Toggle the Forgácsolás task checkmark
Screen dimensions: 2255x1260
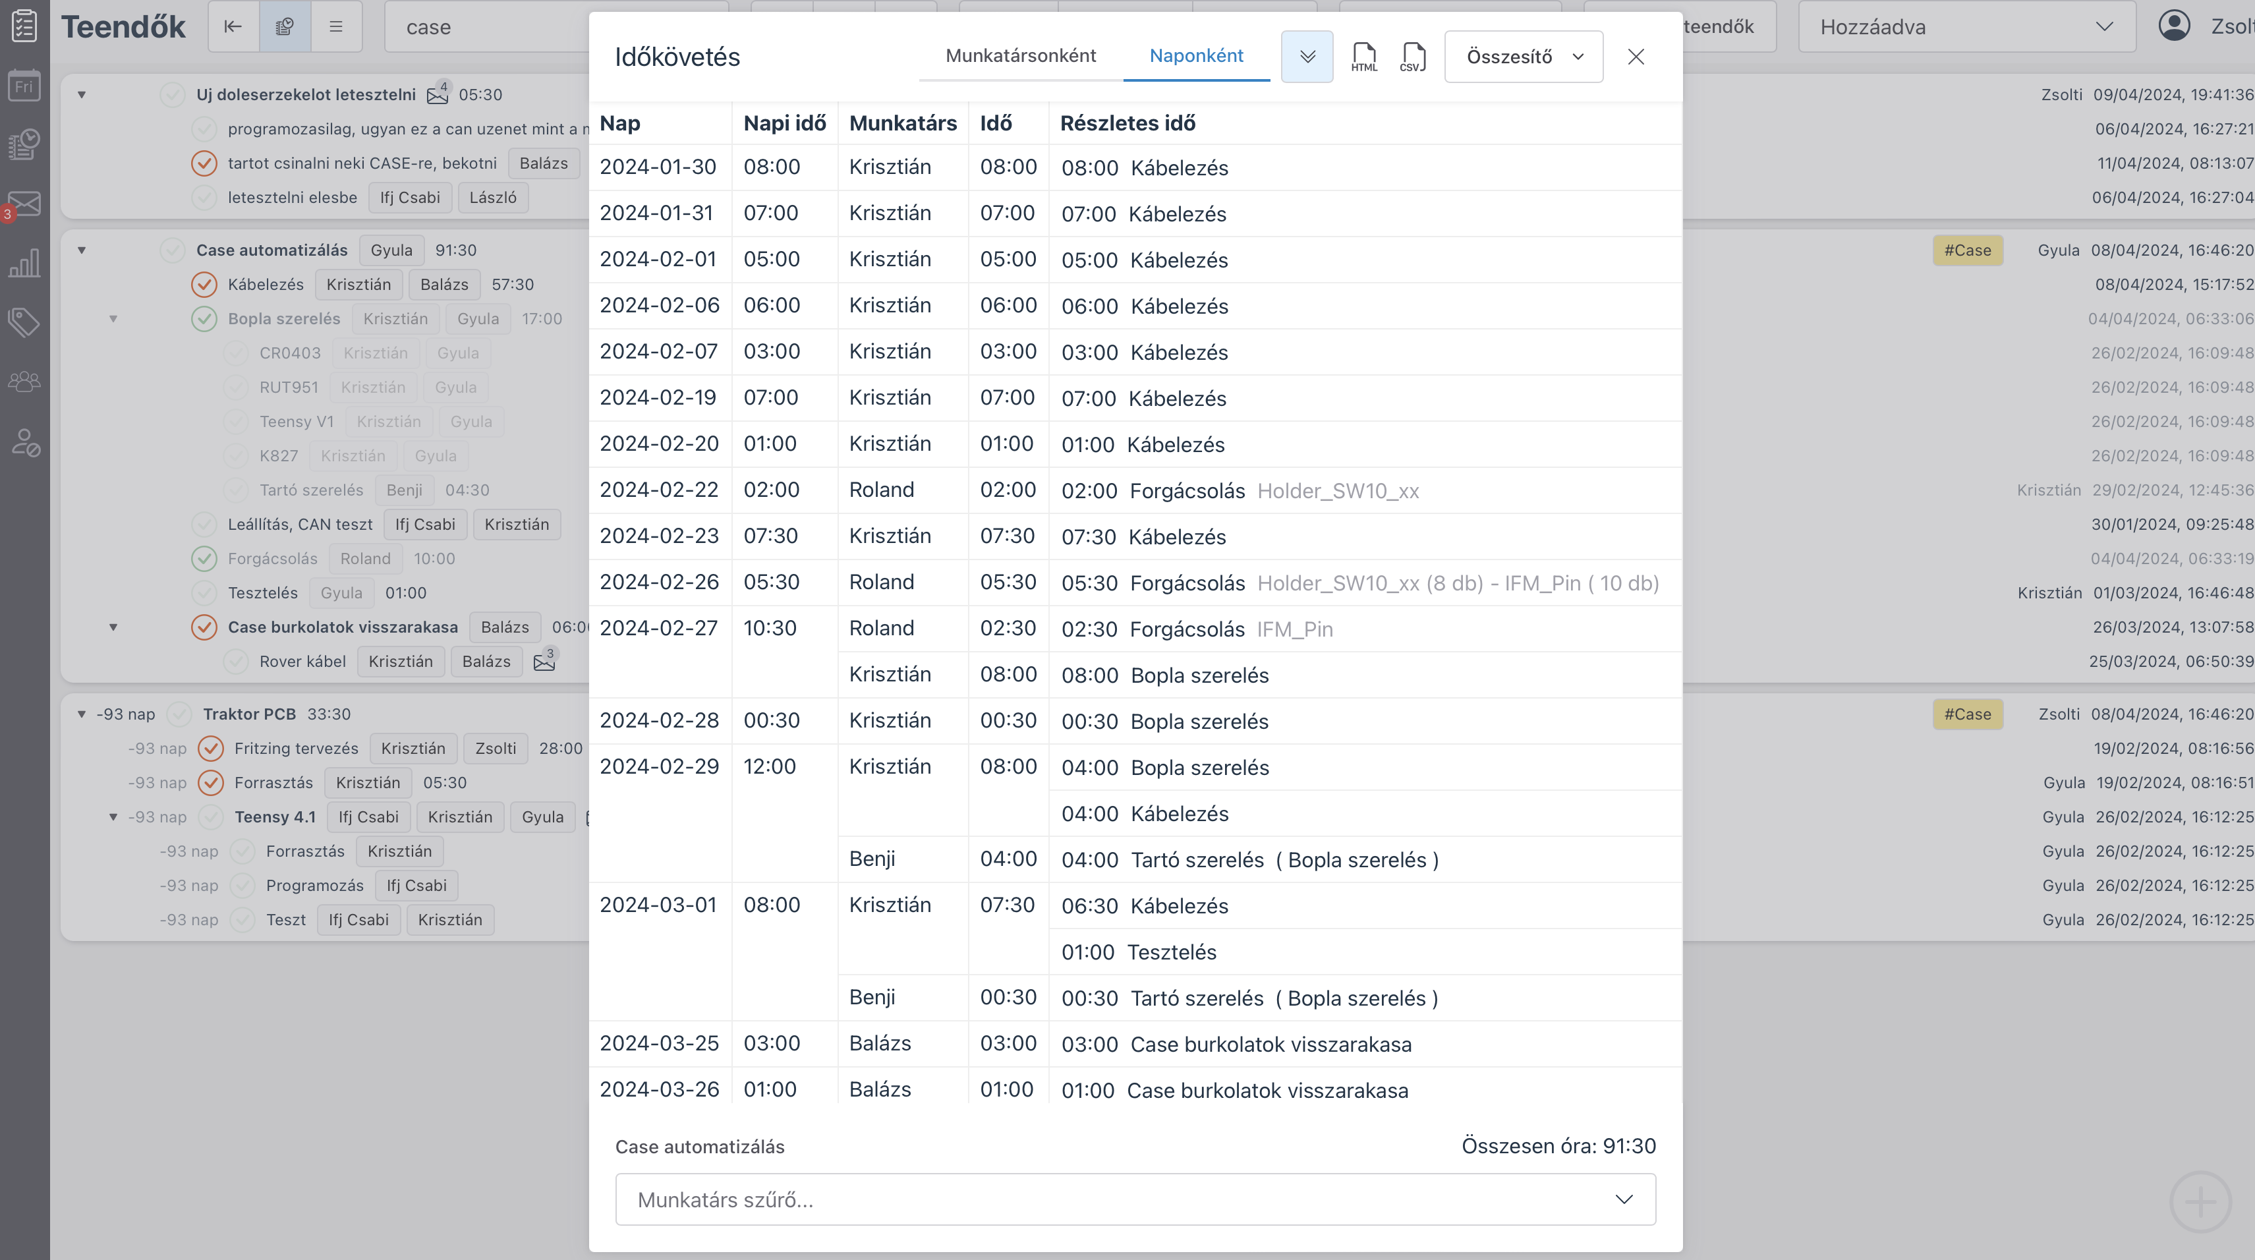coord(204,559)
